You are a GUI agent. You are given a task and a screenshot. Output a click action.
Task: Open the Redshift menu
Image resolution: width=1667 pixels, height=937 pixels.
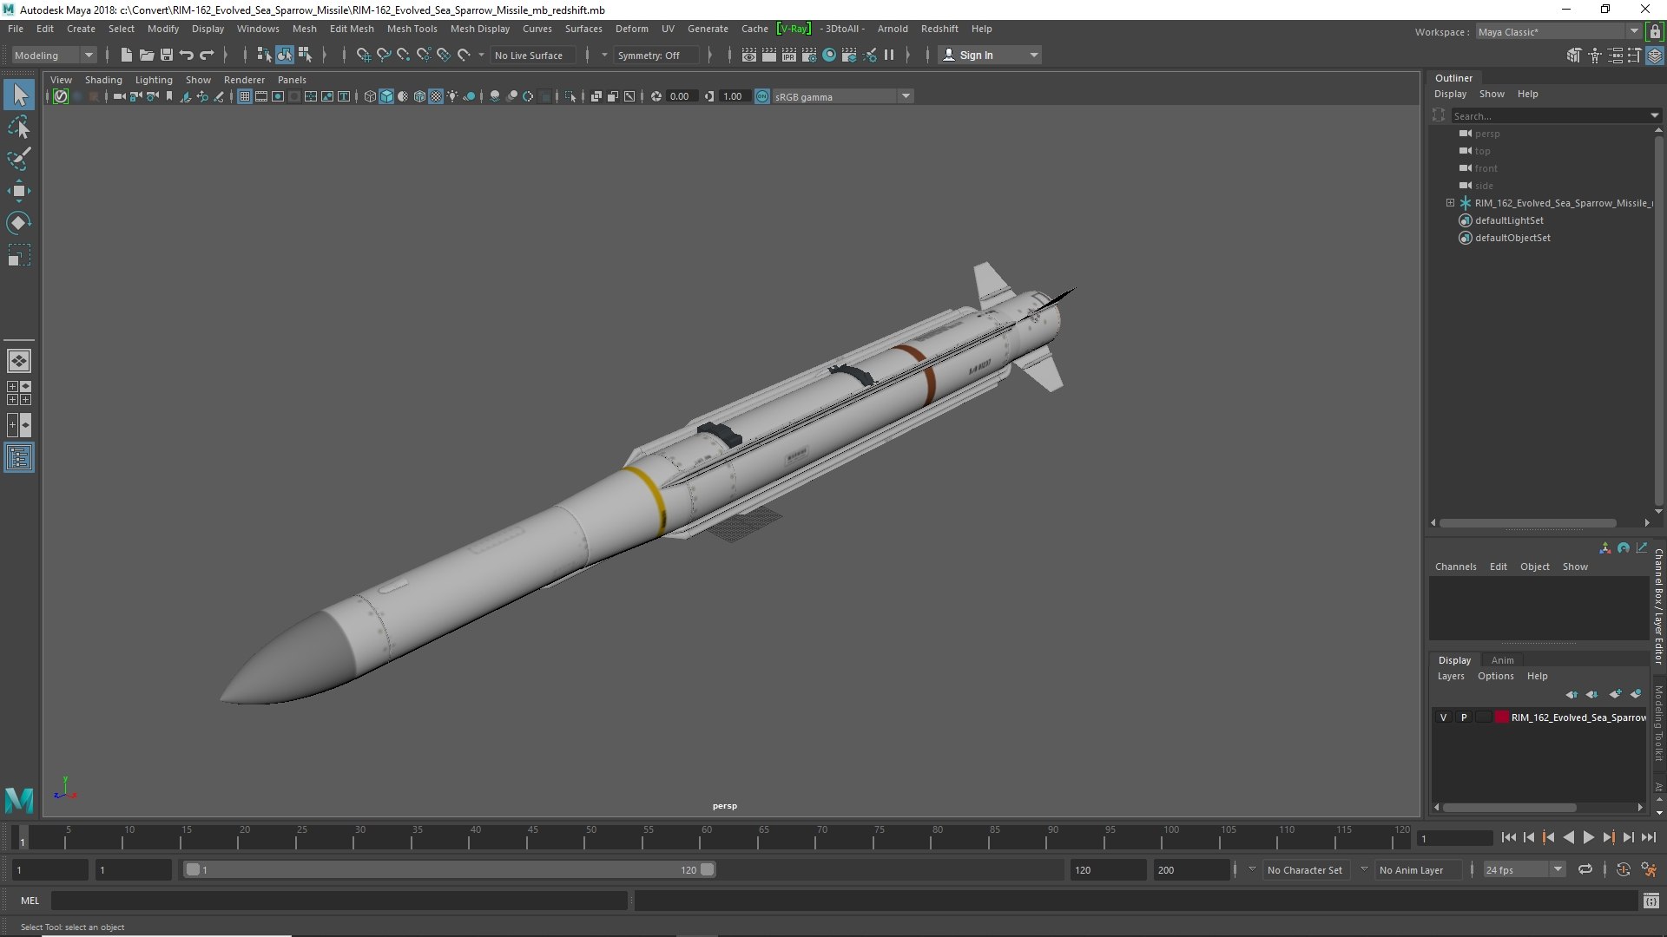[939, 29]
